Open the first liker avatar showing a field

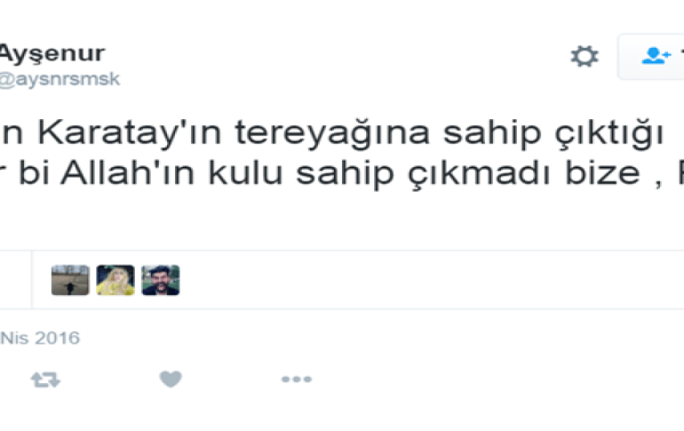coord(70,280)
